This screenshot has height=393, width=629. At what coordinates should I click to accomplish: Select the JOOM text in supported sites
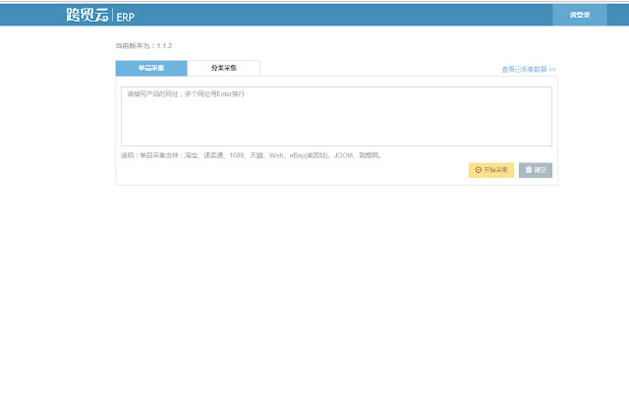point(343,155)
